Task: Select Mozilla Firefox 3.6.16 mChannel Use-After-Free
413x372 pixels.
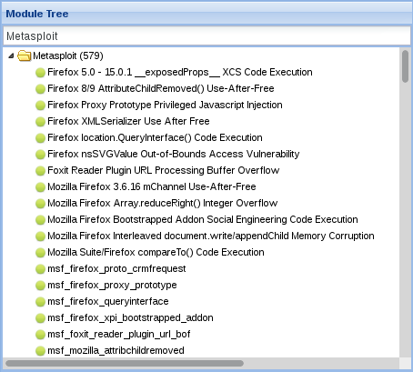Action: tap(152, 186)
